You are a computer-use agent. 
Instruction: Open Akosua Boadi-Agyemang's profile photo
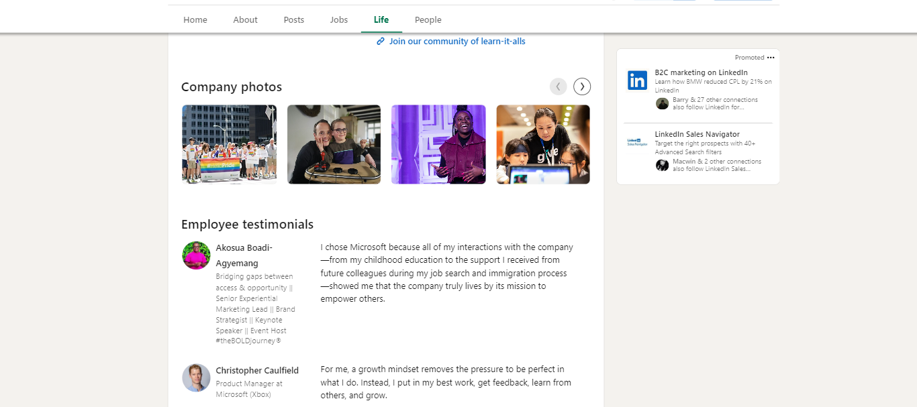(196, 255)
